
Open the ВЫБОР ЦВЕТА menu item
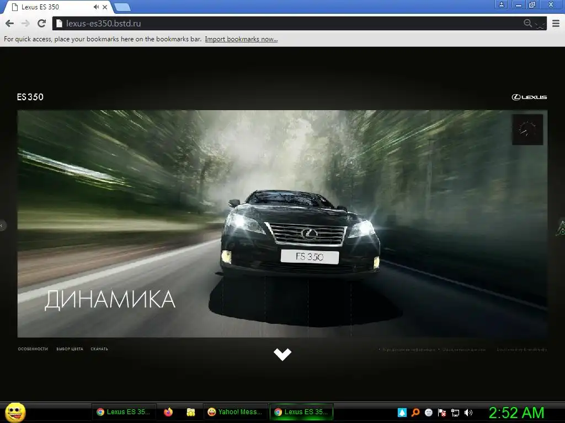pos(70,349)
